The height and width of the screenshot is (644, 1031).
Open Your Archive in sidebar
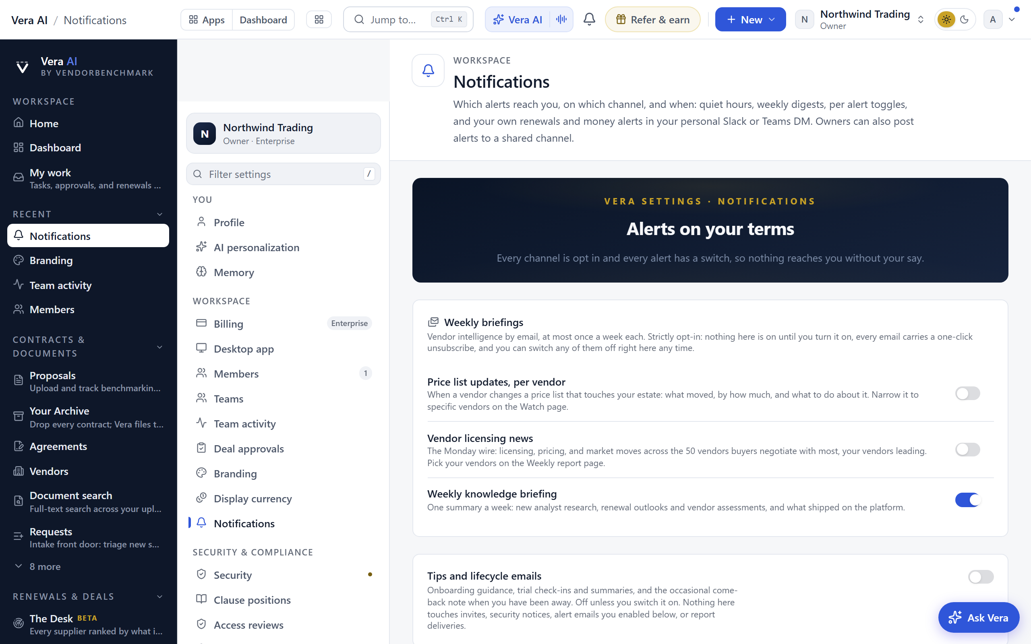click(88, 417)
